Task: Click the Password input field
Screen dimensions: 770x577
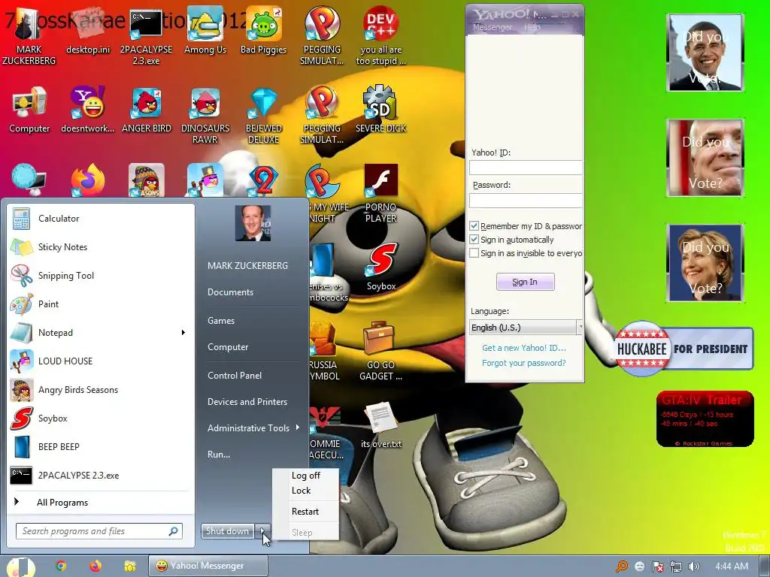Action: coord(526,200)
